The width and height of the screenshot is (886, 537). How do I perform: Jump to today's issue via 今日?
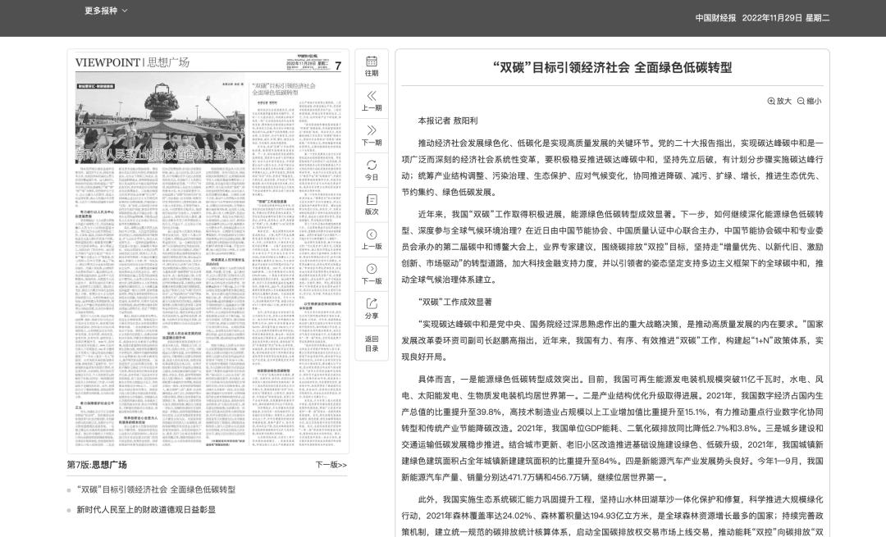click(x=372, y=170)
